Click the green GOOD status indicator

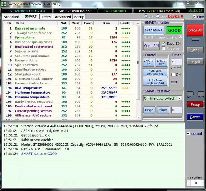174,30
